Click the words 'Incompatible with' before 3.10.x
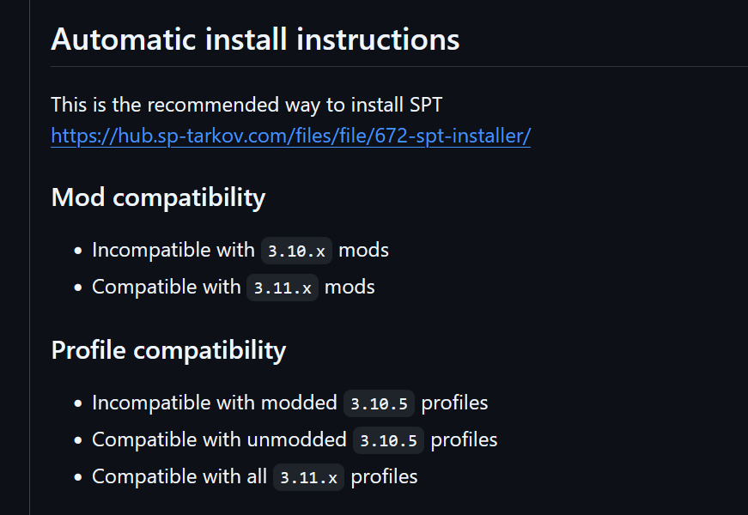This screenshot has width=748, height=515. (x=173, y=251)
